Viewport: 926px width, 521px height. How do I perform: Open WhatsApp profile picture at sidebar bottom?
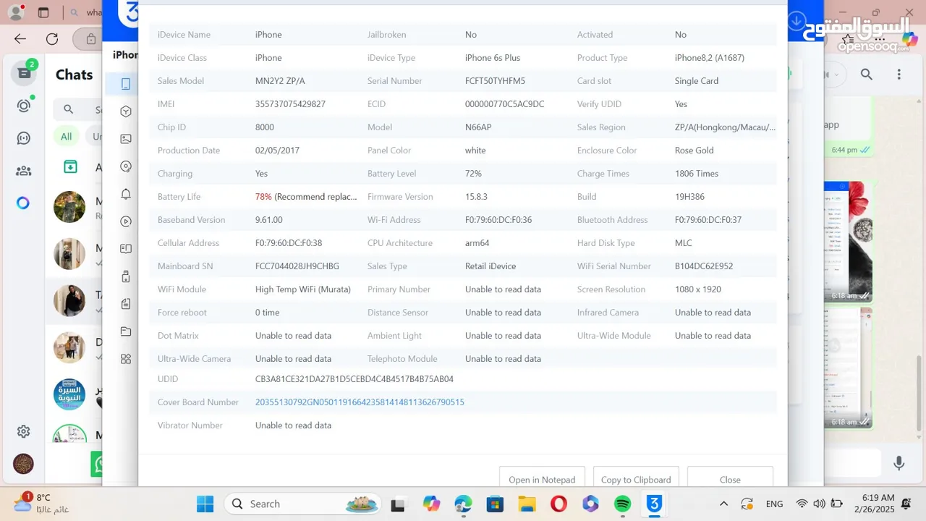click(23, 464)
